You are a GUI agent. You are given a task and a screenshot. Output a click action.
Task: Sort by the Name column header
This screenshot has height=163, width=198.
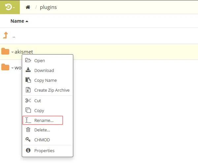pyautogui.click(x=19, y=21)
